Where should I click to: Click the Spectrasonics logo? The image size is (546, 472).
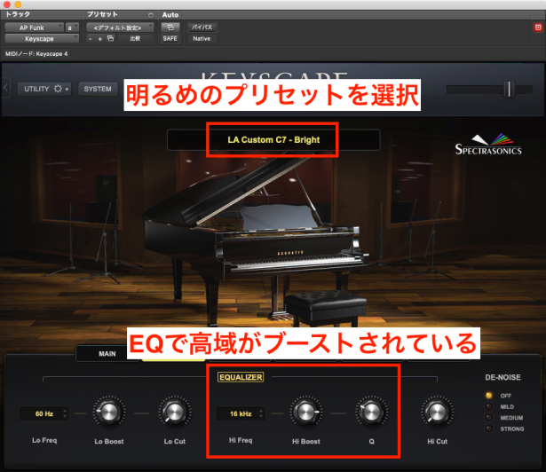coord(487,145)
